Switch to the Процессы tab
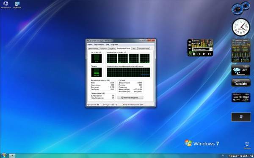This screenshot has height=158, width=254. tap(103, 48)
